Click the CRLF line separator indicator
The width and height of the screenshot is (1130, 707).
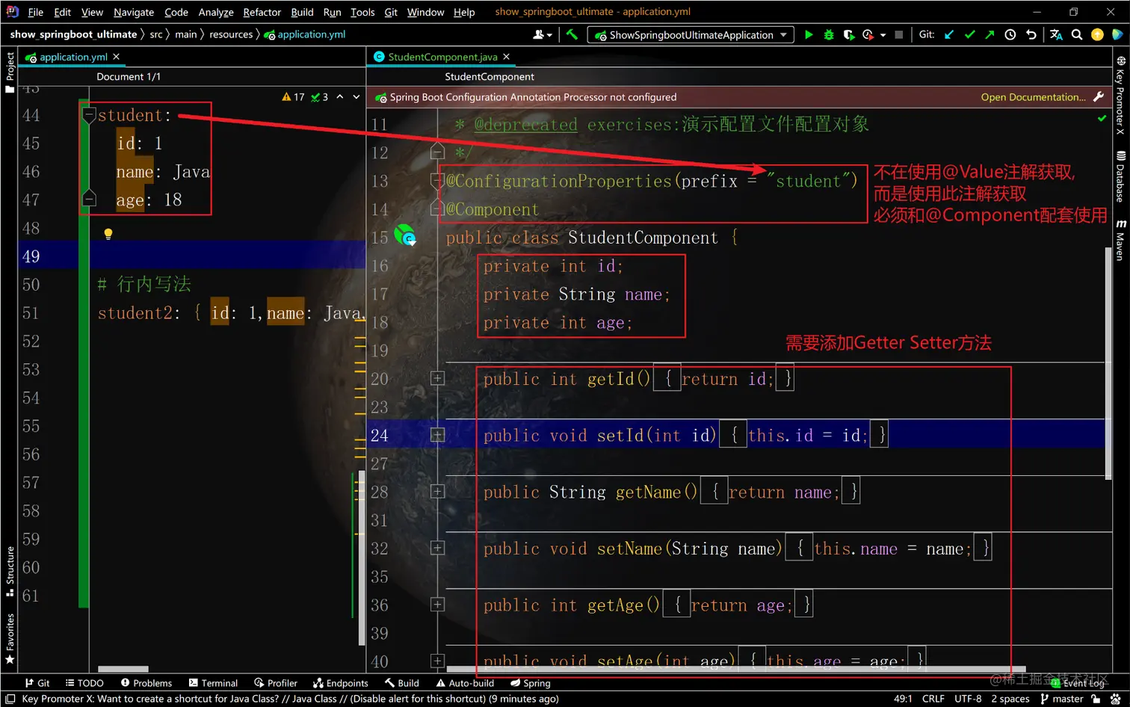(x=933, y=699)
